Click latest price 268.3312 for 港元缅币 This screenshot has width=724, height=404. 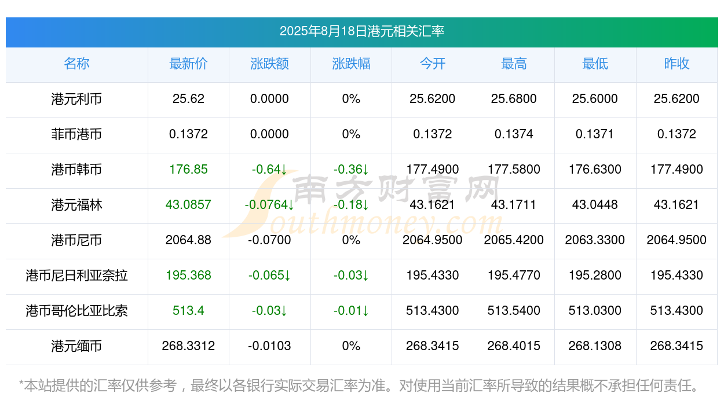(188, 346)
